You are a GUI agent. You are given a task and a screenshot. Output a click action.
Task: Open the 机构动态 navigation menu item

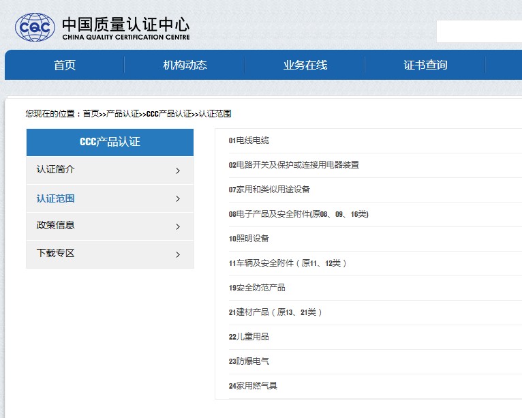tap(185, 65)
